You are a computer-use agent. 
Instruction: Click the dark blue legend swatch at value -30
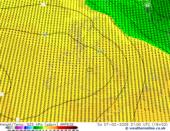(x=25, y=128)
